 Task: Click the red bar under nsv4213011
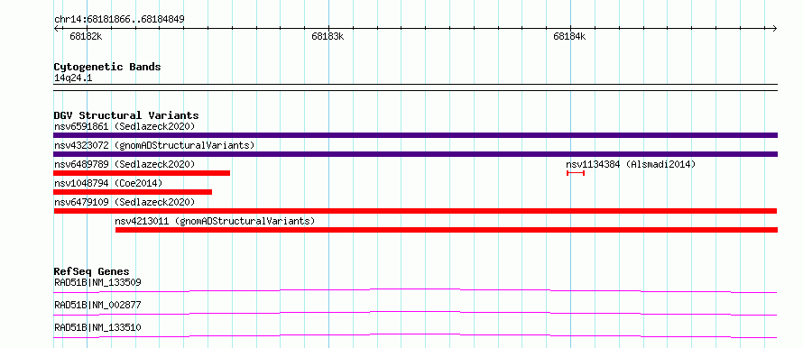coord(447,230)
